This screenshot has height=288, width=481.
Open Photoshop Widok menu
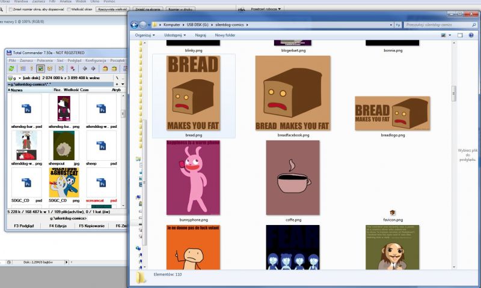click(x=81, y=1)
